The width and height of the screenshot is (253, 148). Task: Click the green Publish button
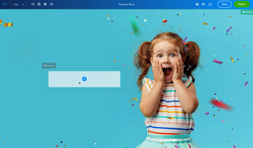click(242, 4)
